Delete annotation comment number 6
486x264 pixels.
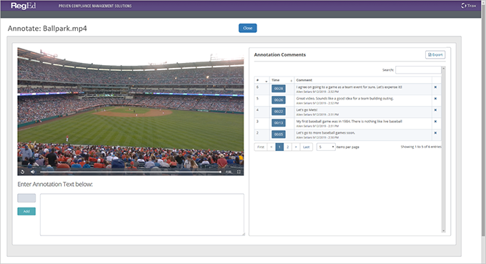coord(435,87)
